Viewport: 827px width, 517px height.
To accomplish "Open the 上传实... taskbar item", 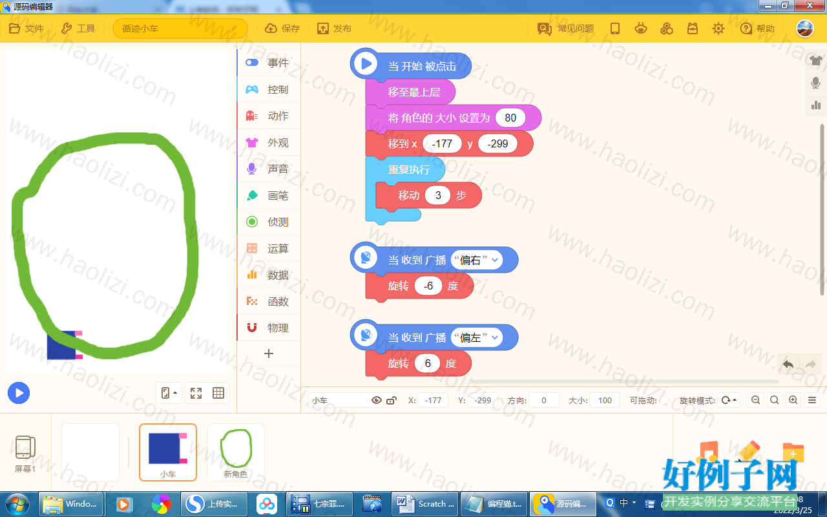I will (x=215, y=504).
